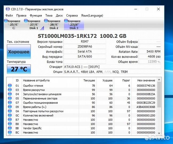The height and width of the screenshot is (144, 173).
Task: Click status orb of row B8 Неизвестно
Action: tap(10, 124)
